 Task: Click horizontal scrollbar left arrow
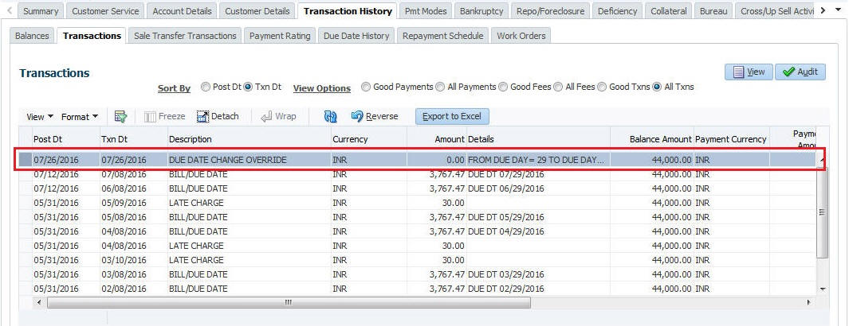[39, 303]
